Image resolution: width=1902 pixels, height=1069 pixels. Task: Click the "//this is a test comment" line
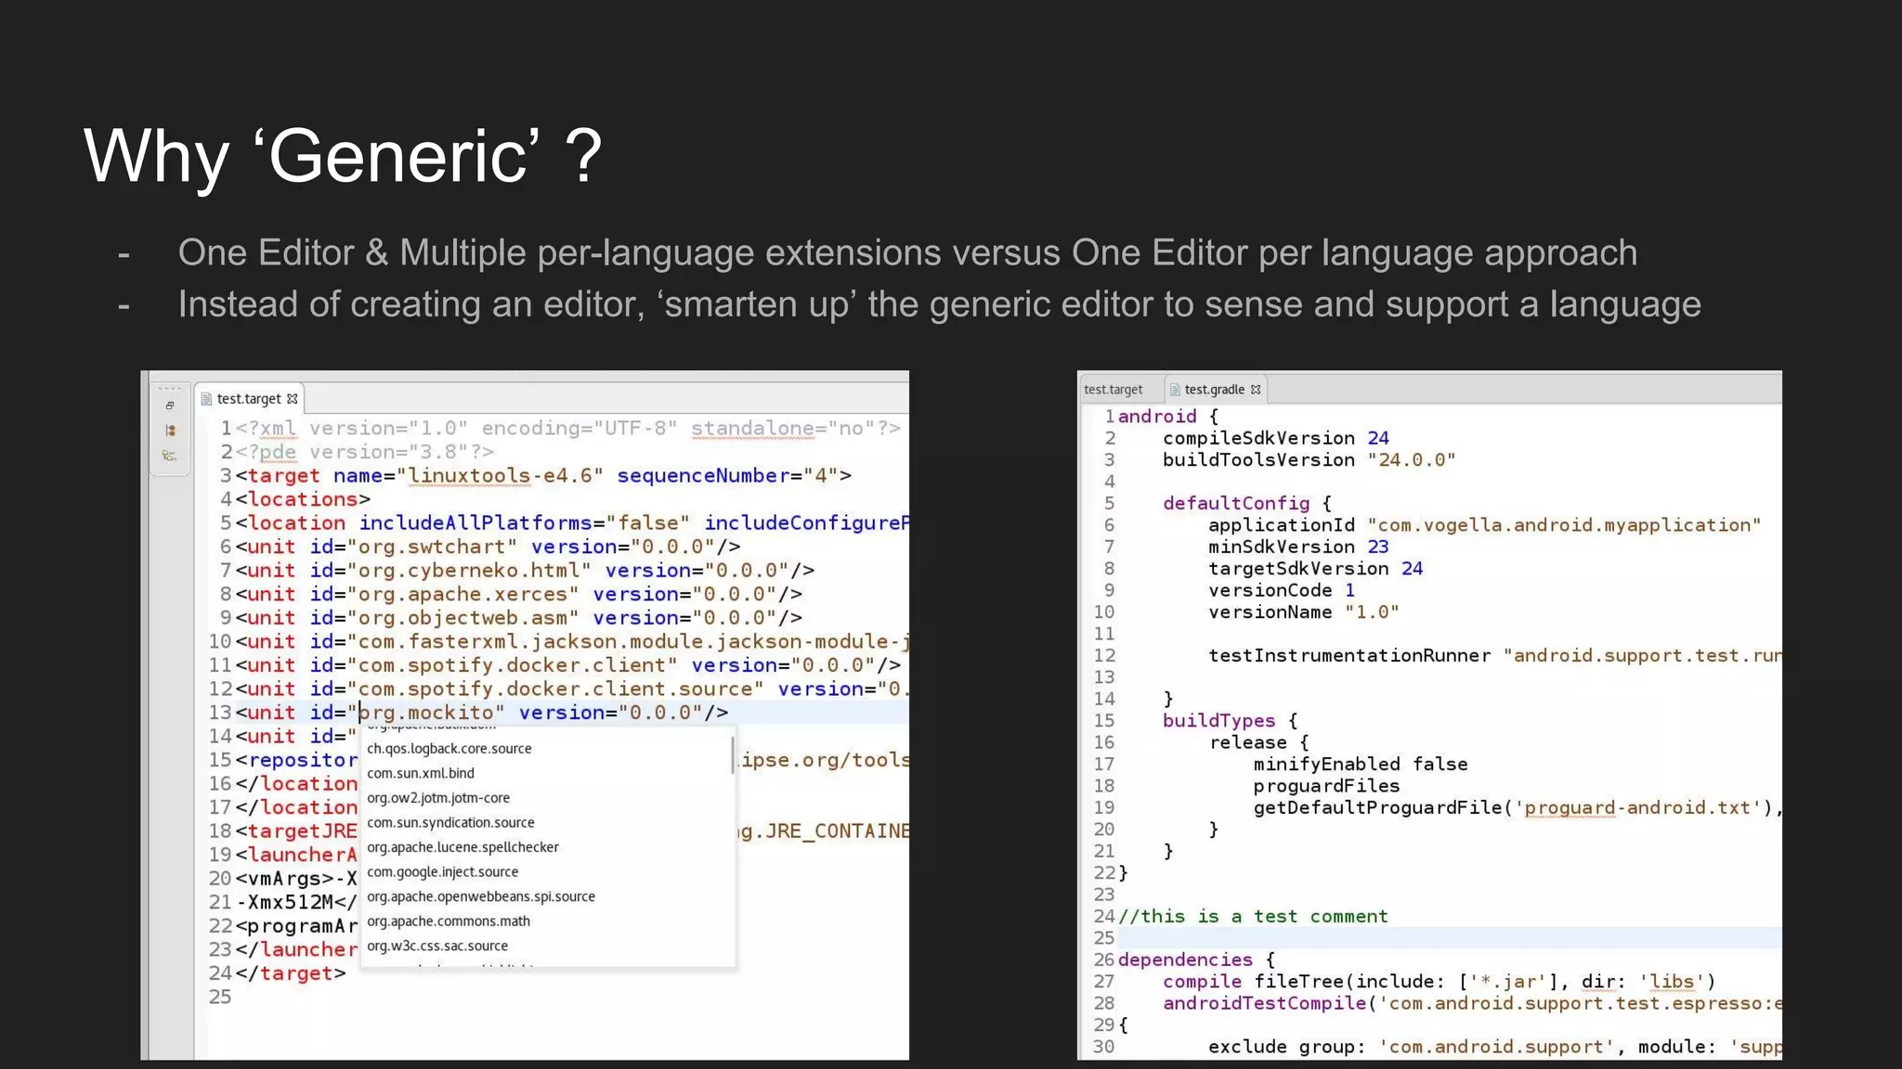coord(1253,917)
